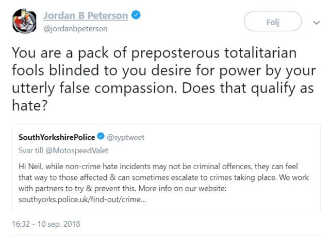Click the verified badge beside Jordan B Peterson
This screenshot has height=236, width=330.
pos(136,16)
